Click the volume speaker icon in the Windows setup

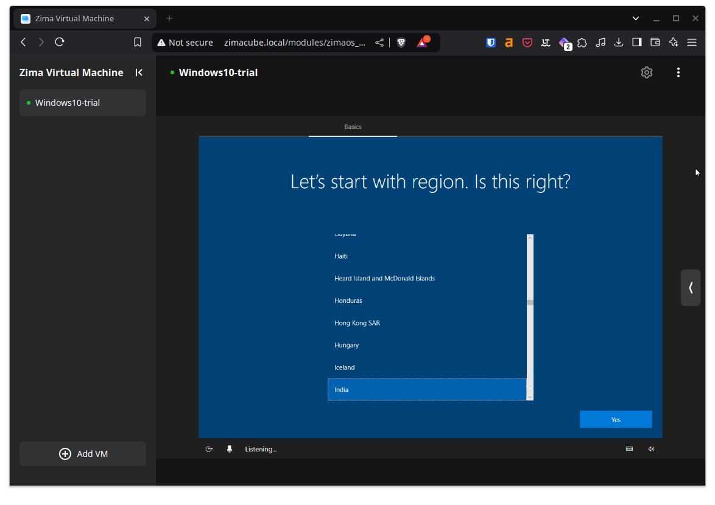(x=651, y=449)
